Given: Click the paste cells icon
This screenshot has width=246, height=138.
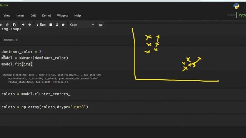Looking at the screenshot, I should coord(14,25).
